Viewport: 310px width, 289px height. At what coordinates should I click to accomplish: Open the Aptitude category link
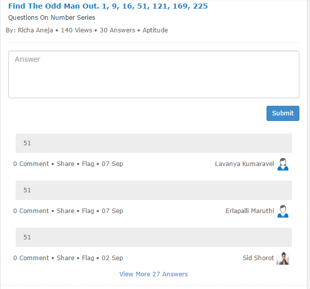coord(155,30)
